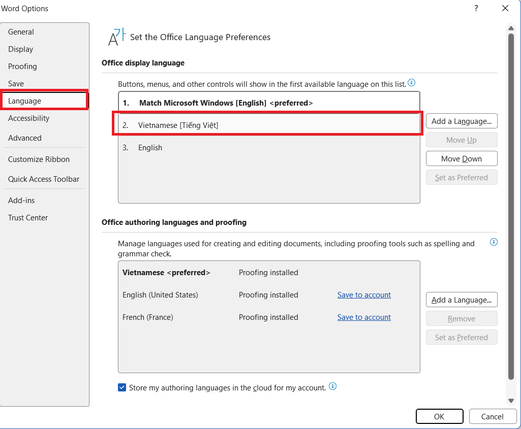Select French (France) authoring language
Viewport: 521px width, 429px height.
(269, 317)
